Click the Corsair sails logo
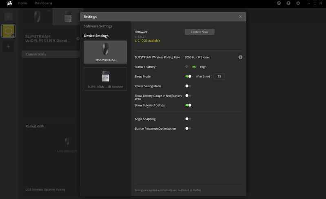 tap(9, 3)
